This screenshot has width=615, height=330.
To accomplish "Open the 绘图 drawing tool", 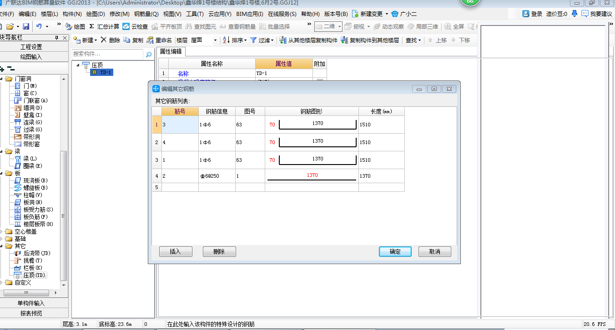I will 75,26.
